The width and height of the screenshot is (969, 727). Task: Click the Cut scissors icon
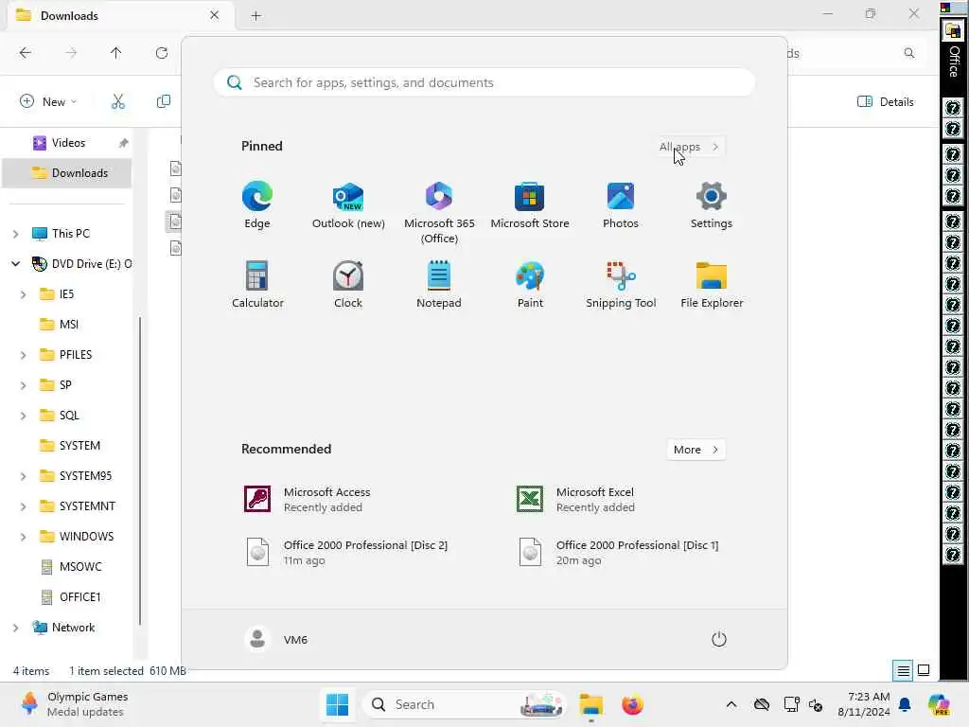tap(118, 101)
